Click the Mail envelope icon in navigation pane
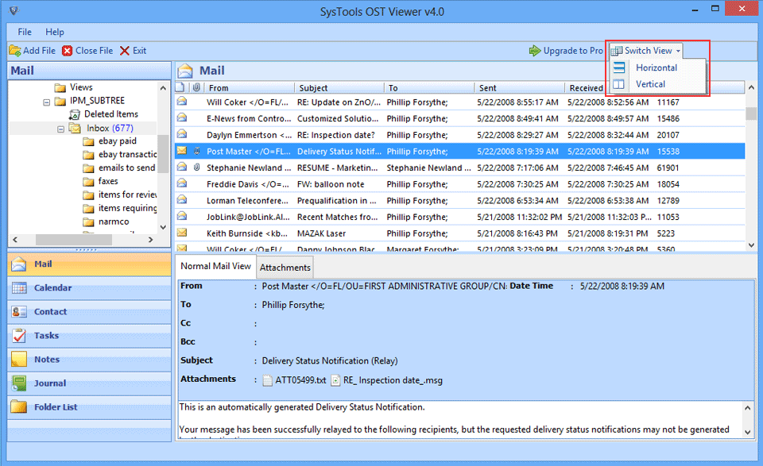The height and width of the screenshot is (466, 763). click(19, 264)
